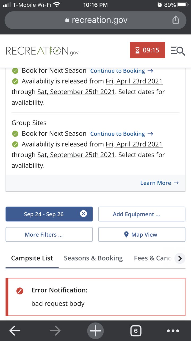Open the tab switcher showing 6 tabs
Viewport: 191px width, 341px height.
click(x=136, y=331)
